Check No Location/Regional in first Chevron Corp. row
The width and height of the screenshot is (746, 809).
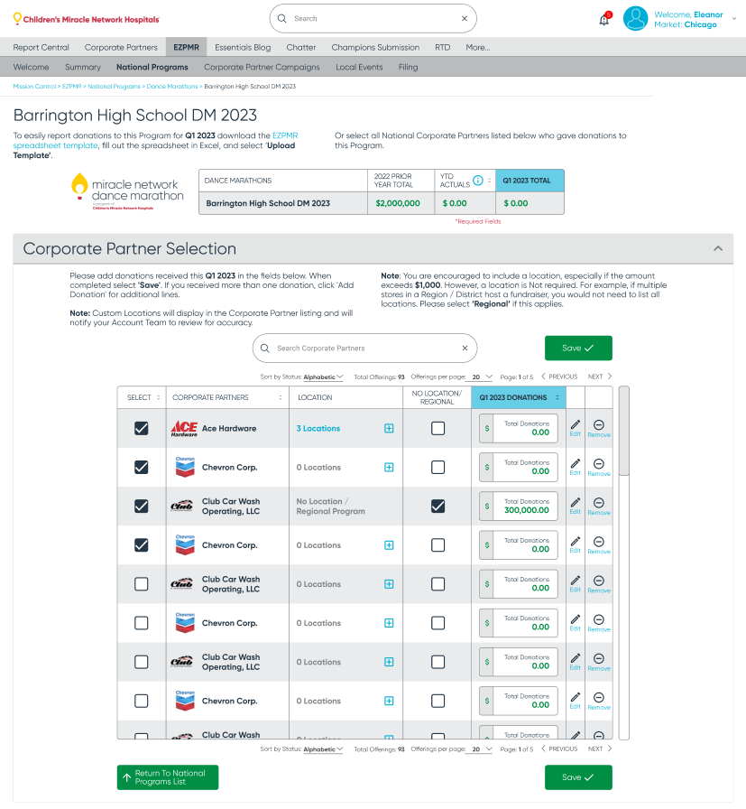(437, 467)
